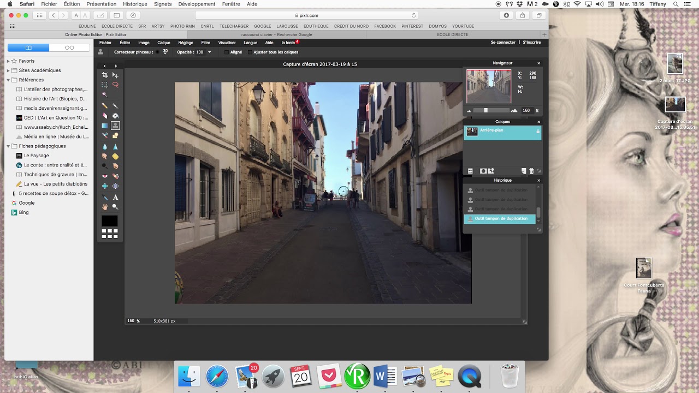Image resolution: width=699 pixels, height=393 pixels.
Task: Select the Spot Heal bandage tool
Action: click(115, 176)
